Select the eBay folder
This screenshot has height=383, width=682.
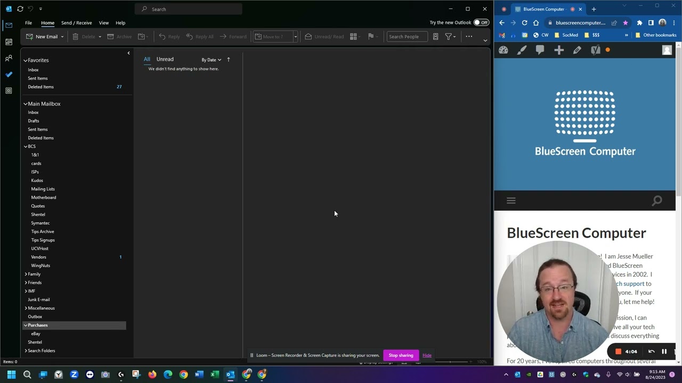(x=36, y=334)
